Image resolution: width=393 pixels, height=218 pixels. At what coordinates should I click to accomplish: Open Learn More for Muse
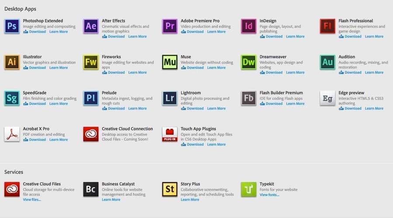[217, 68]
